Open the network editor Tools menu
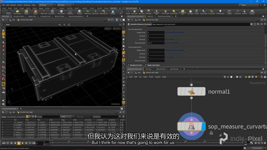 pyautogui.click(x=151, y=77)
